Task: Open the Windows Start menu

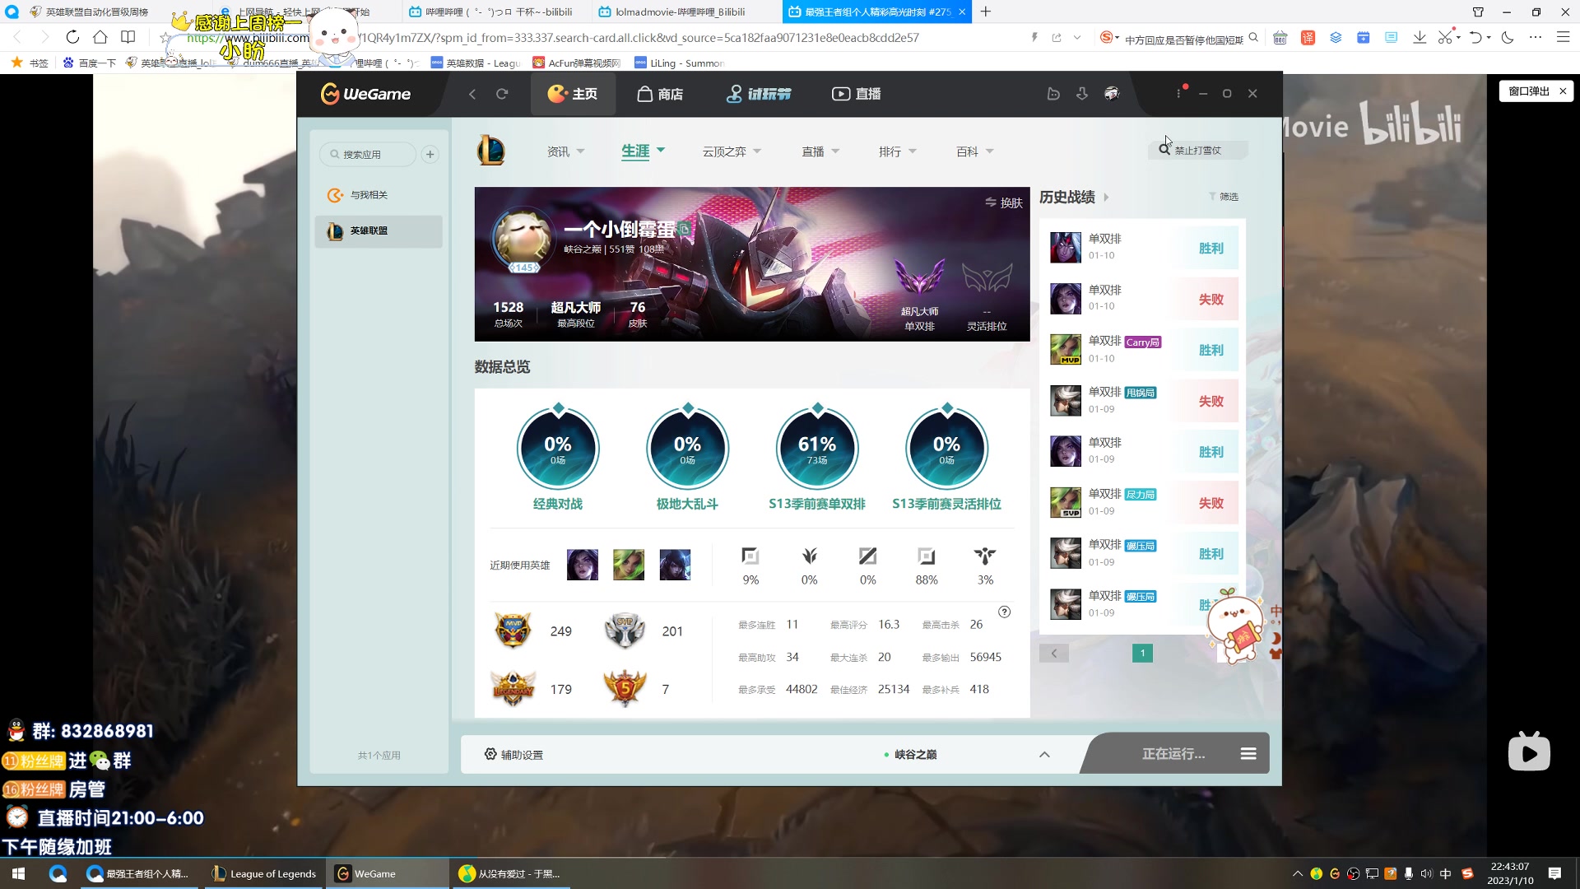Action: point(18,873)
